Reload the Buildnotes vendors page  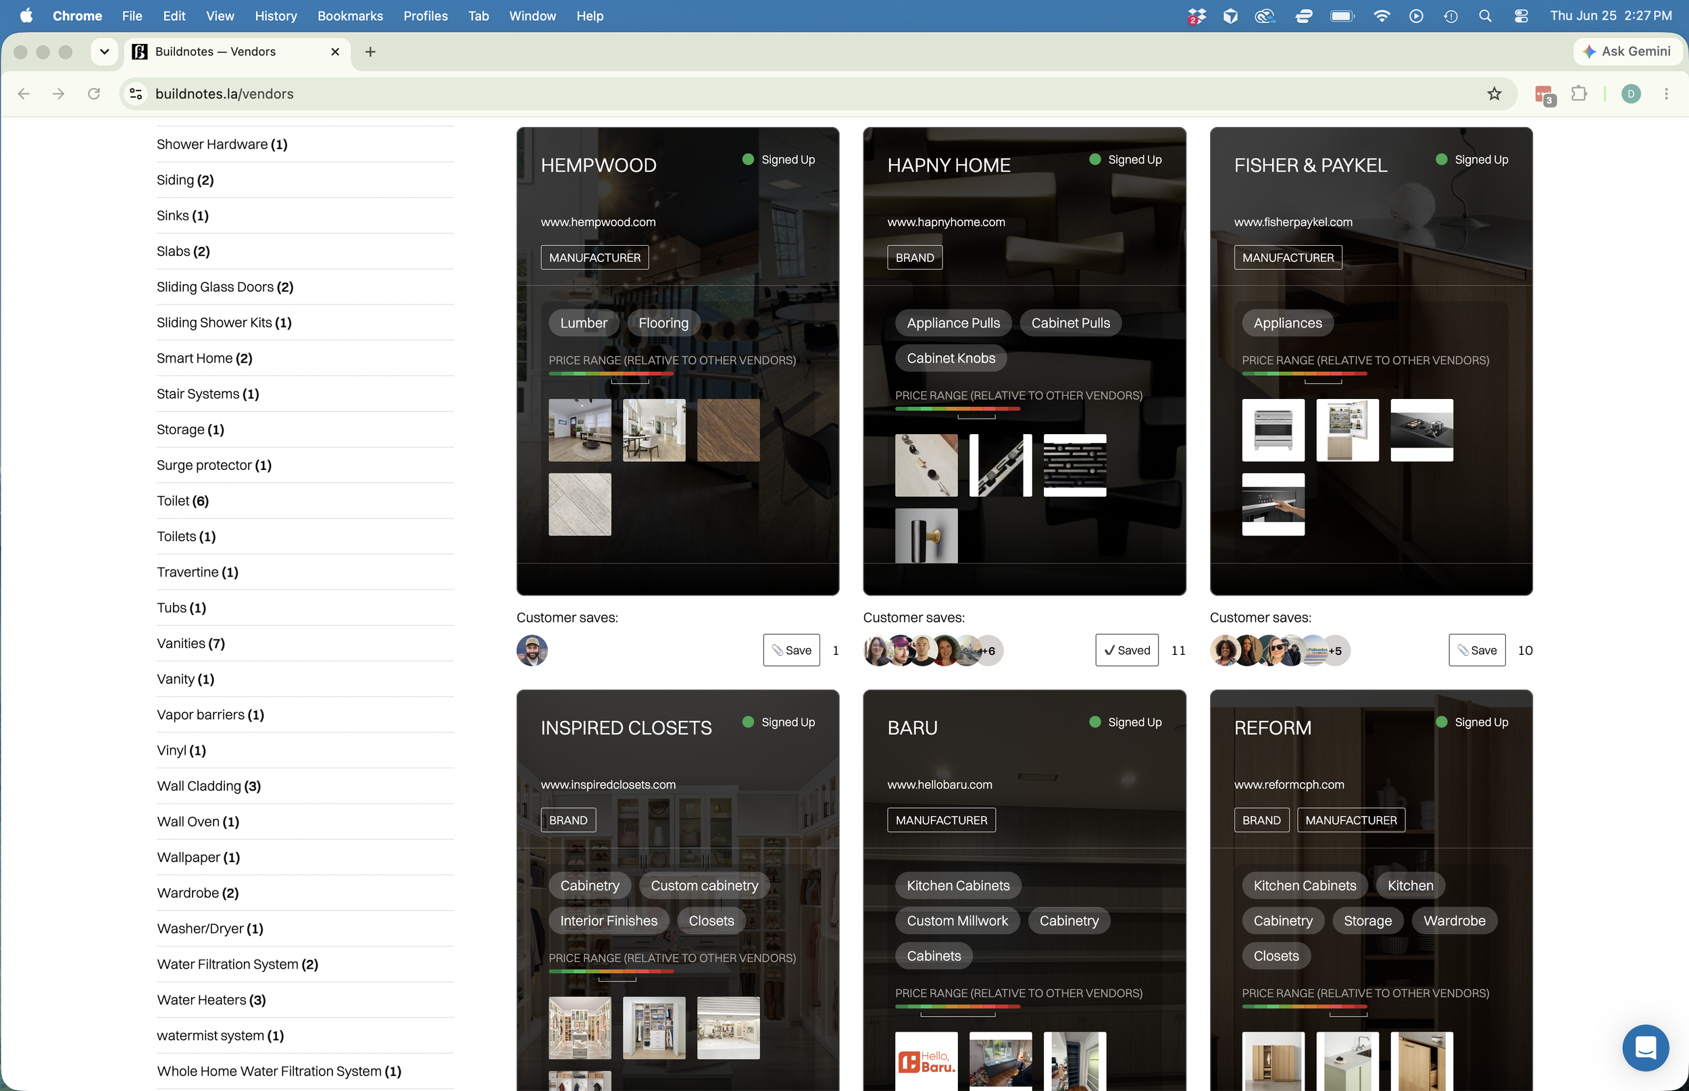tap(93, 94)
